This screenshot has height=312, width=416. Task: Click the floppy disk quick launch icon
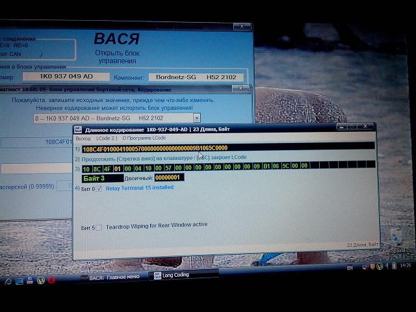pos(30,280)
